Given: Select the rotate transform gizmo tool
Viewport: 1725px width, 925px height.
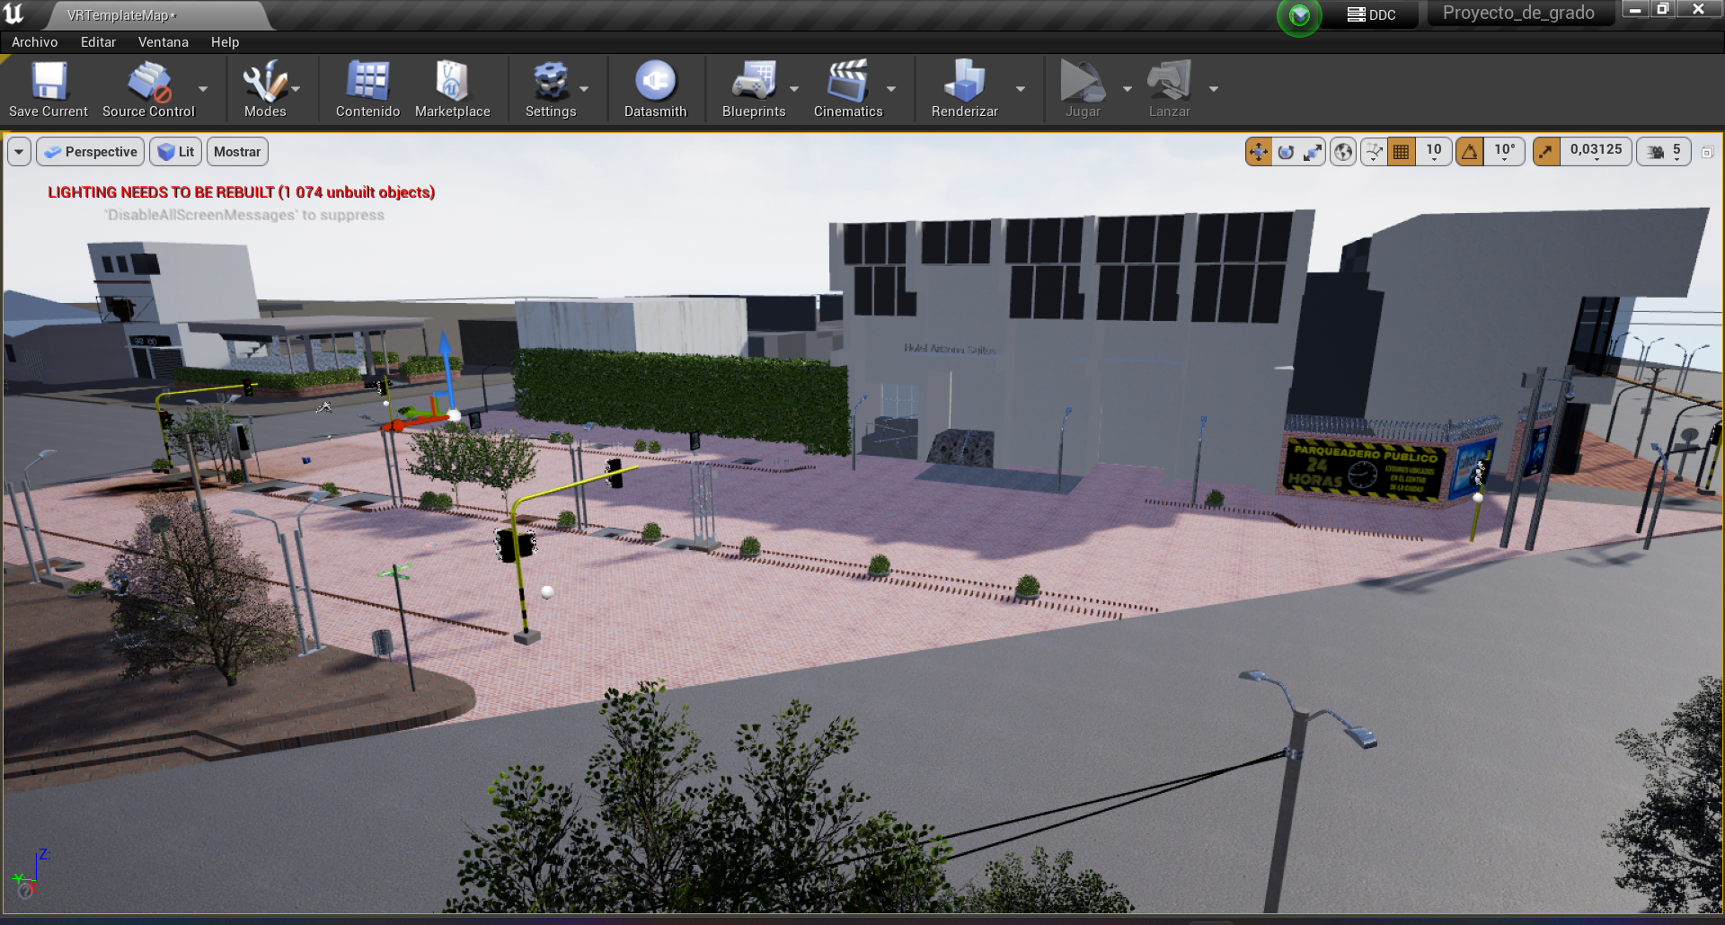Looking at the screenshot, I should [1286, 152].
